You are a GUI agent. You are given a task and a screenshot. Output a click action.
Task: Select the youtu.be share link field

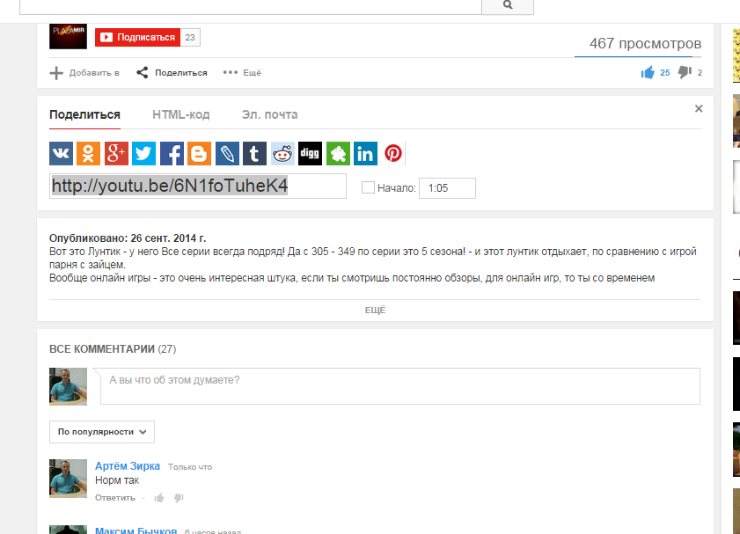pyautogui.click(x=198, y=186)
